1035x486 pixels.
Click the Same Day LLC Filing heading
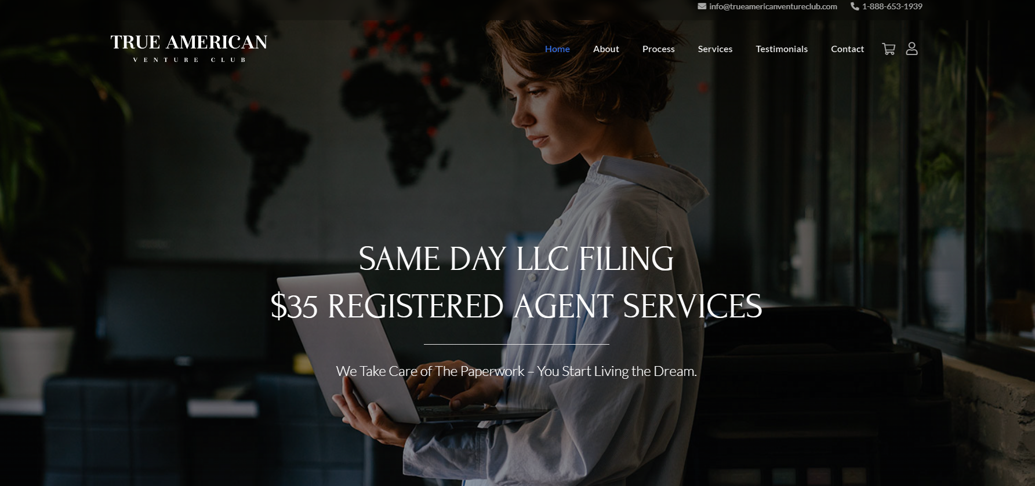(x=516, y=258)
